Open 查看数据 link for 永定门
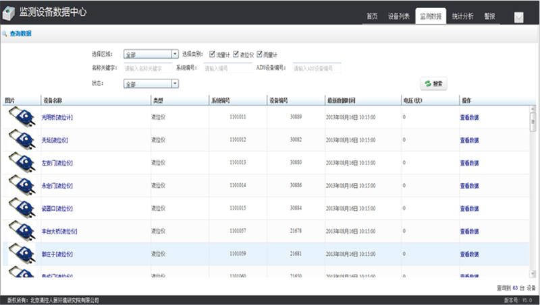This screenshot has height=305, width=540. tap(469, 185)
